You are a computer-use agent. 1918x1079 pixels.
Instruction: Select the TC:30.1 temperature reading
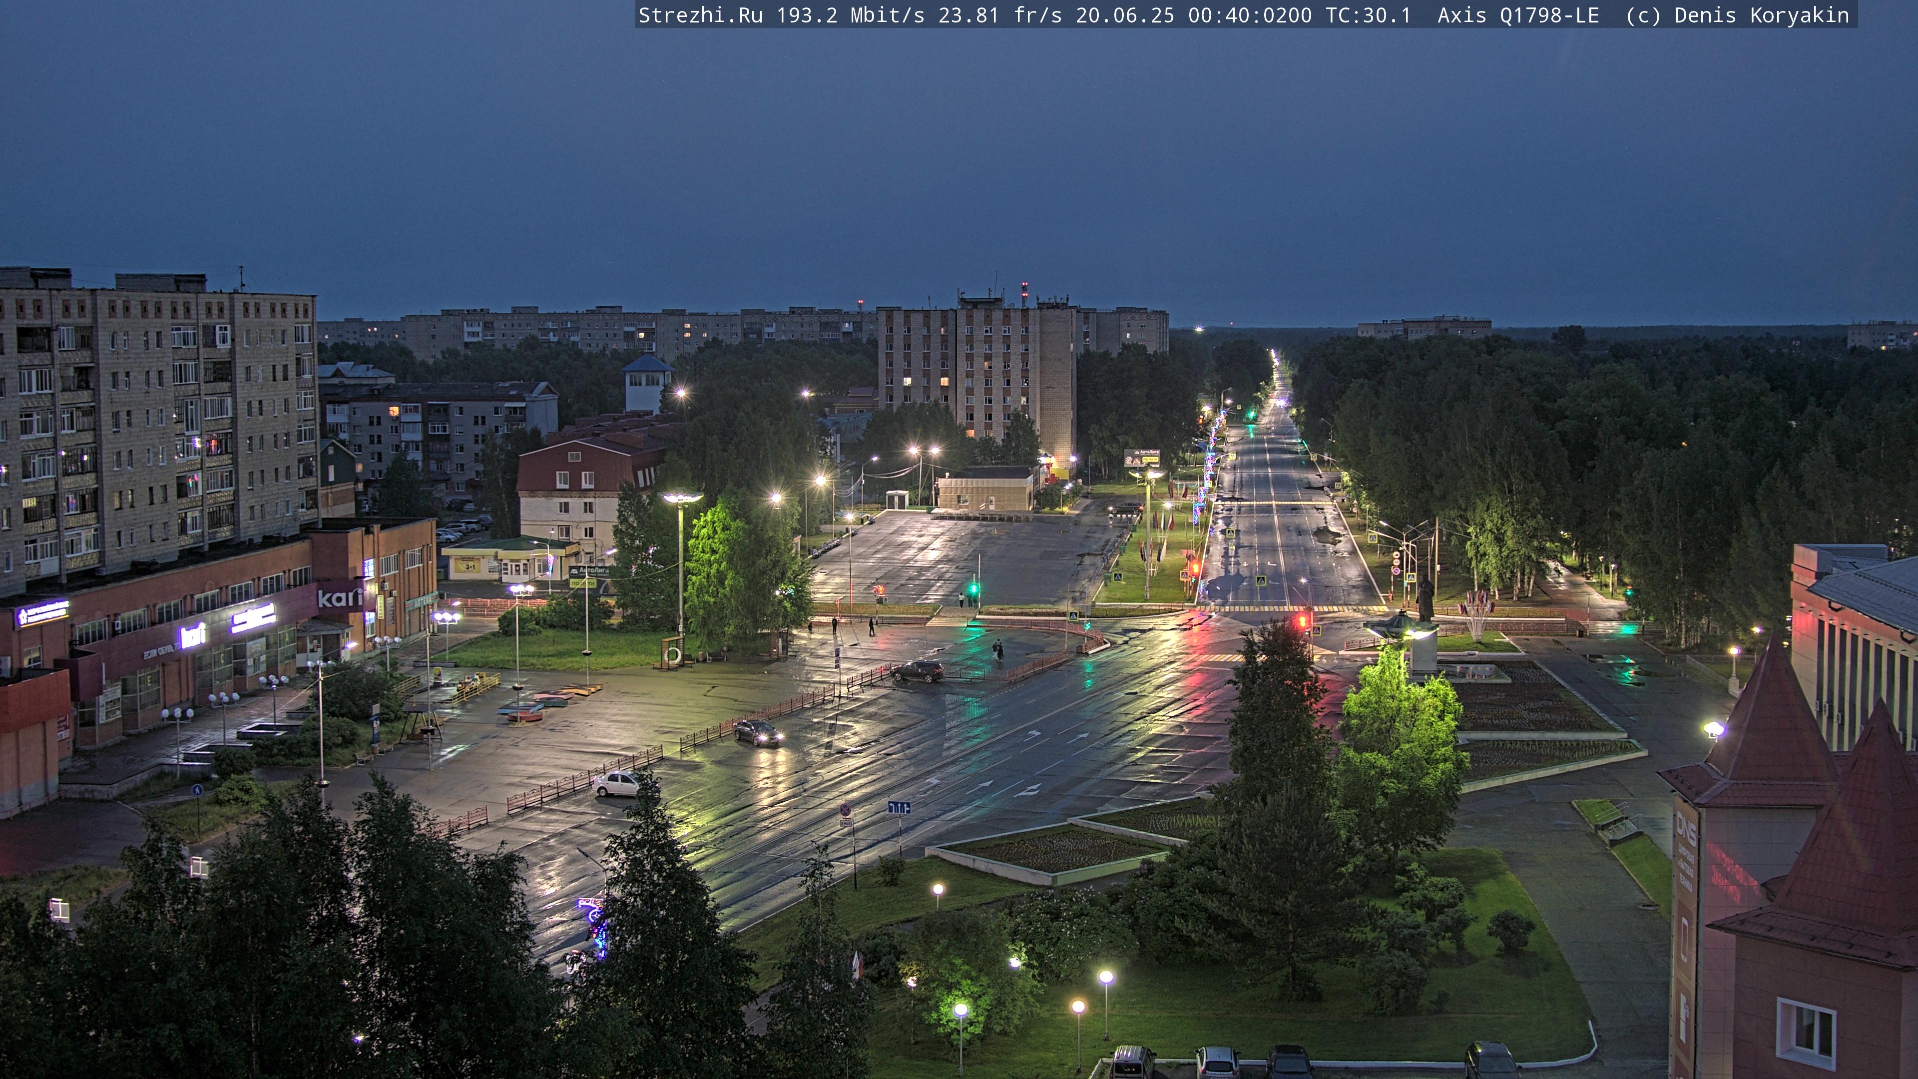pyautogui.click(x=1369, y=15)
